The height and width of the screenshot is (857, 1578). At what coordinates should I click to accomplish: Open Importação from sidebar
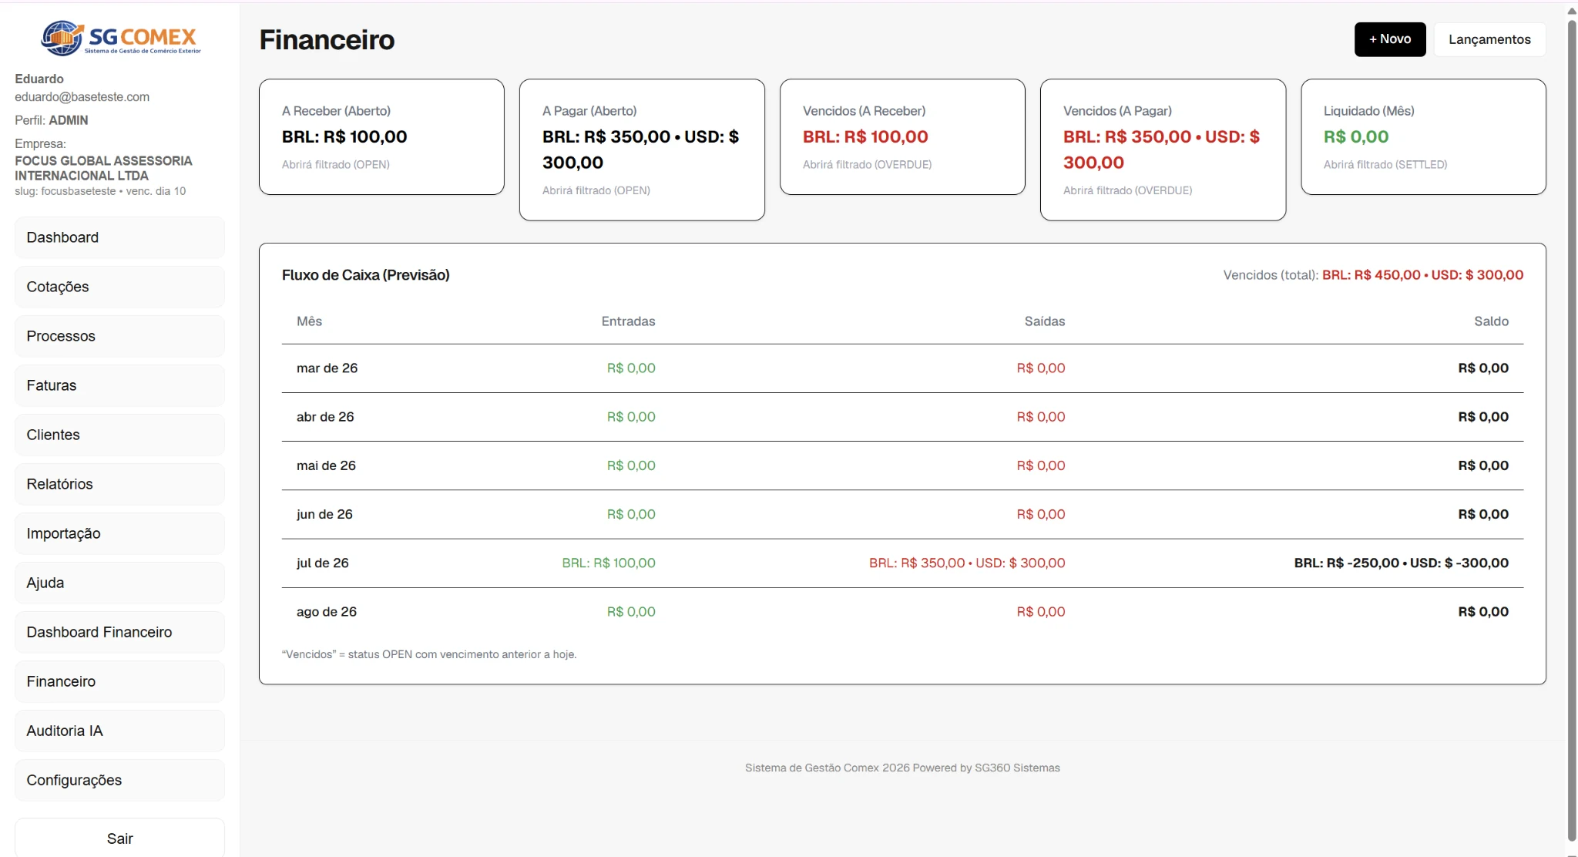119,533
